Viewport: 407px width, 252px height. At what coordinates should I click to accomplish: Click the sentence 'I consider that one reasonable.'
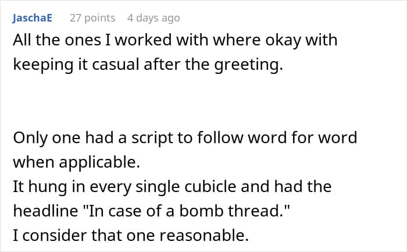(x=131, y=235)
